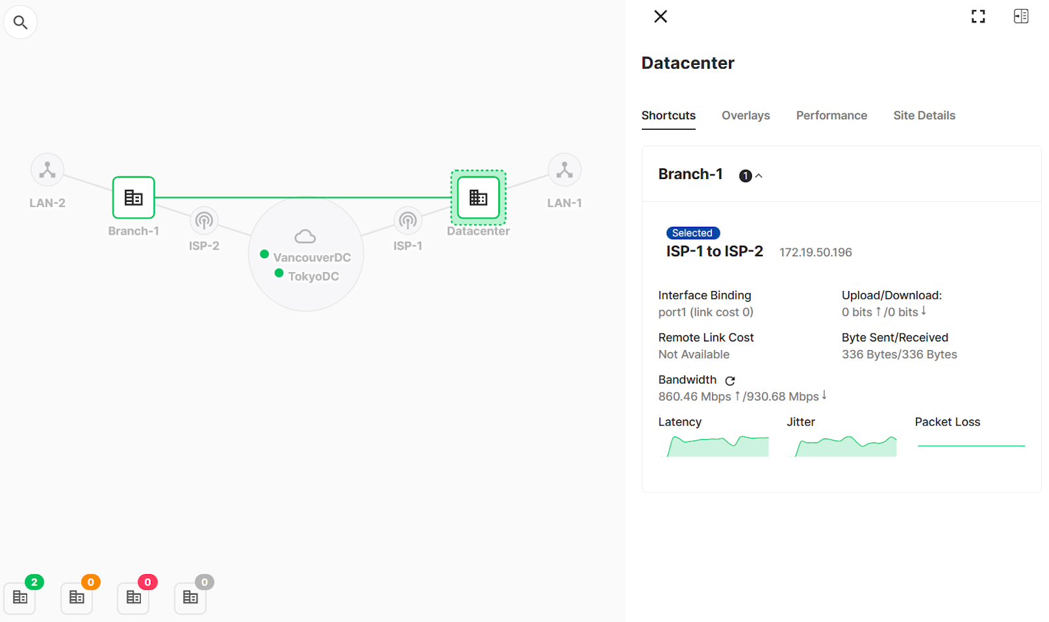The height and width of the screenshot is (622, 1049).
Task: Select the Datacenter site node
Action: pyautogui.click(x=478, y=197)
